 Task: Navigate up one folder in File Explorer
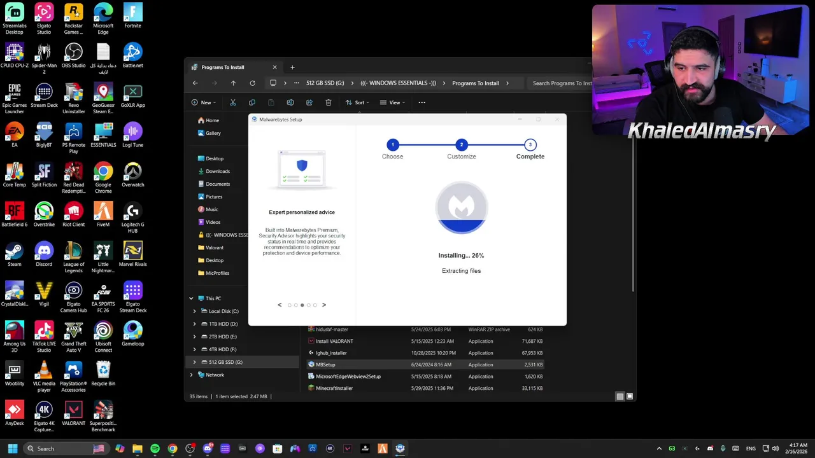[x=233, y=83]
